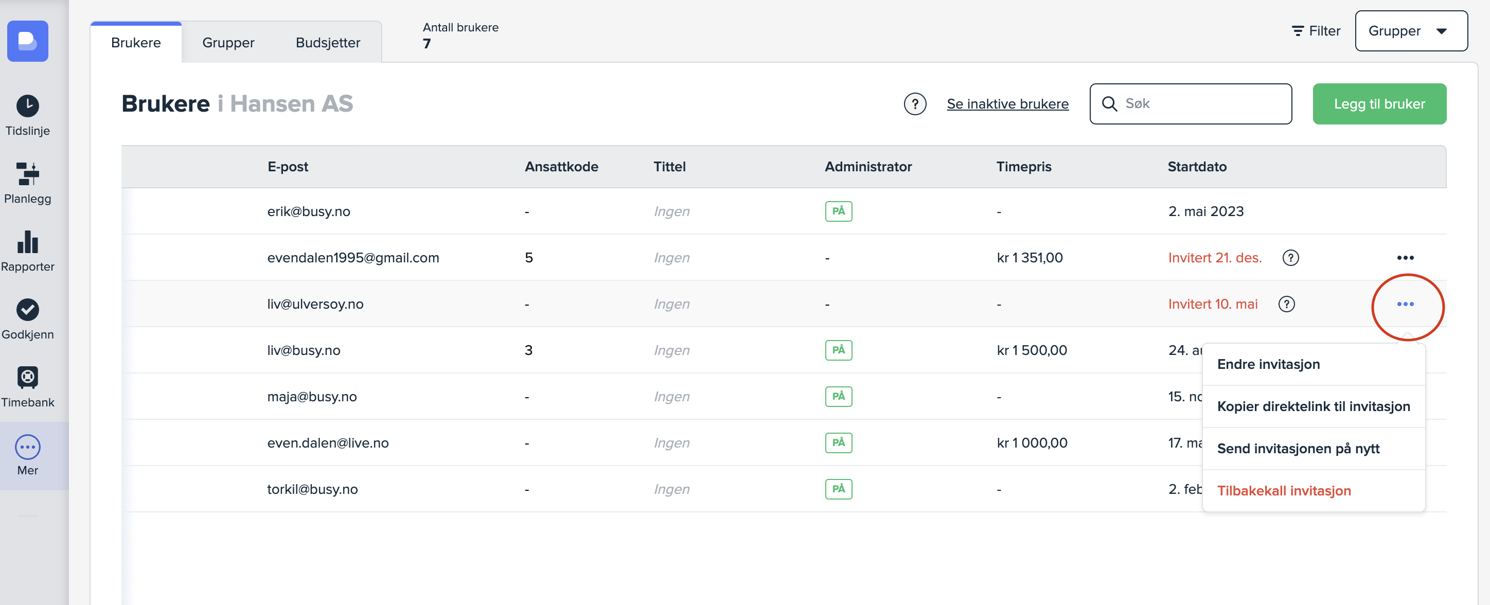1490x605 pixels.
Task: Click the Legg til bruker button
Action: (x=1378, y=104)
